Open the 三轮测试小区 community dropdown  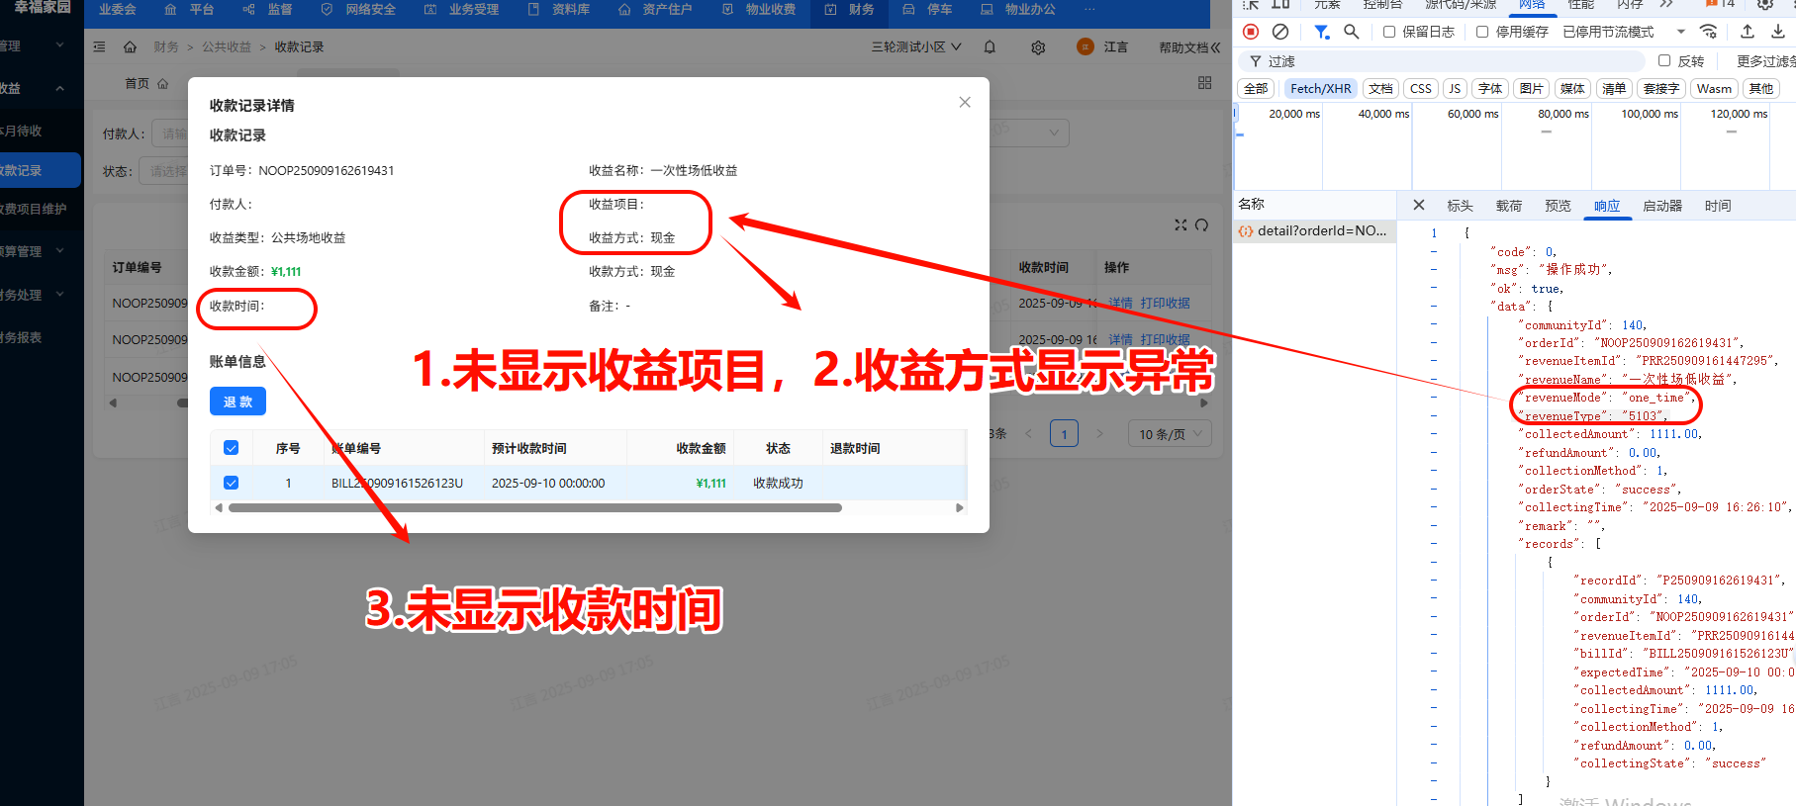point(916,47)
